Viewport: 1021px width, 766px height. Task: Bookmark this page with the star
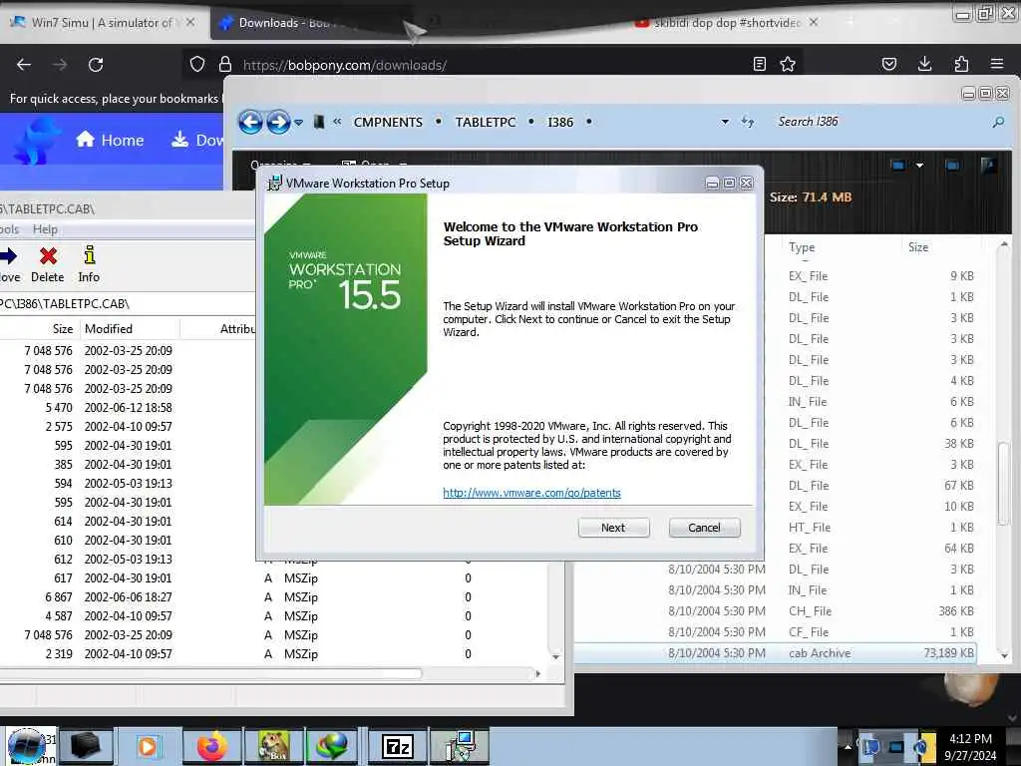[788, 64]
